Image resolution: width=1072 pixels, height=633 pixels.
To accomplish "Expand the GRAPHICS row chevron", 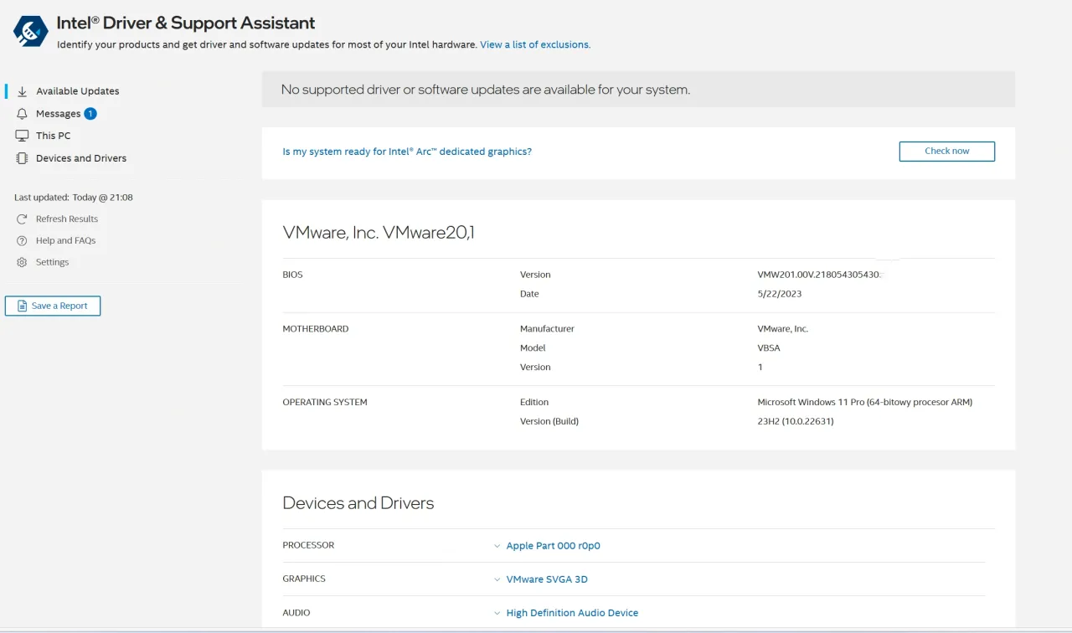I will 497,579.
